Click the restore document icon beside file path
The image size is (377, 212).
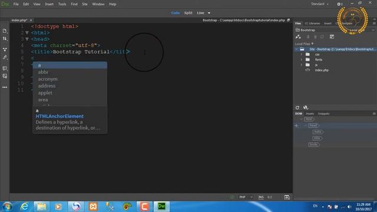pyautogui.click(x=288, y=20)
